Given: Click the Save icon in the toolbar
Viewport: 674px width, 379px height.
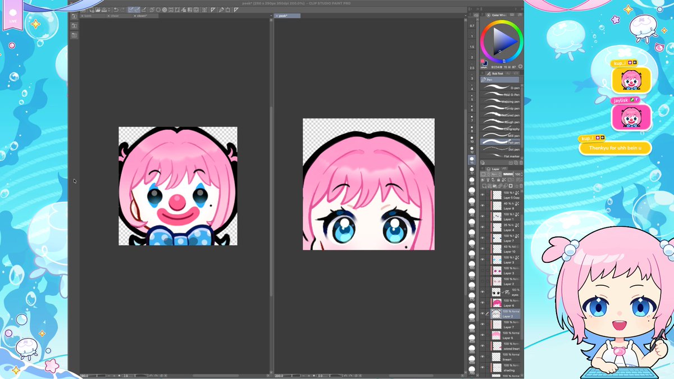Looking at the screenshot, I should click(104, 10).
